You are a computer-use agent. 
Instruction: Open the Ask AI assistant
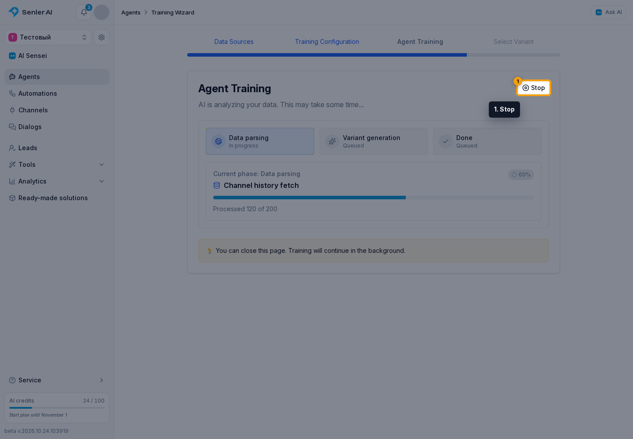click(x=608, y=12)
